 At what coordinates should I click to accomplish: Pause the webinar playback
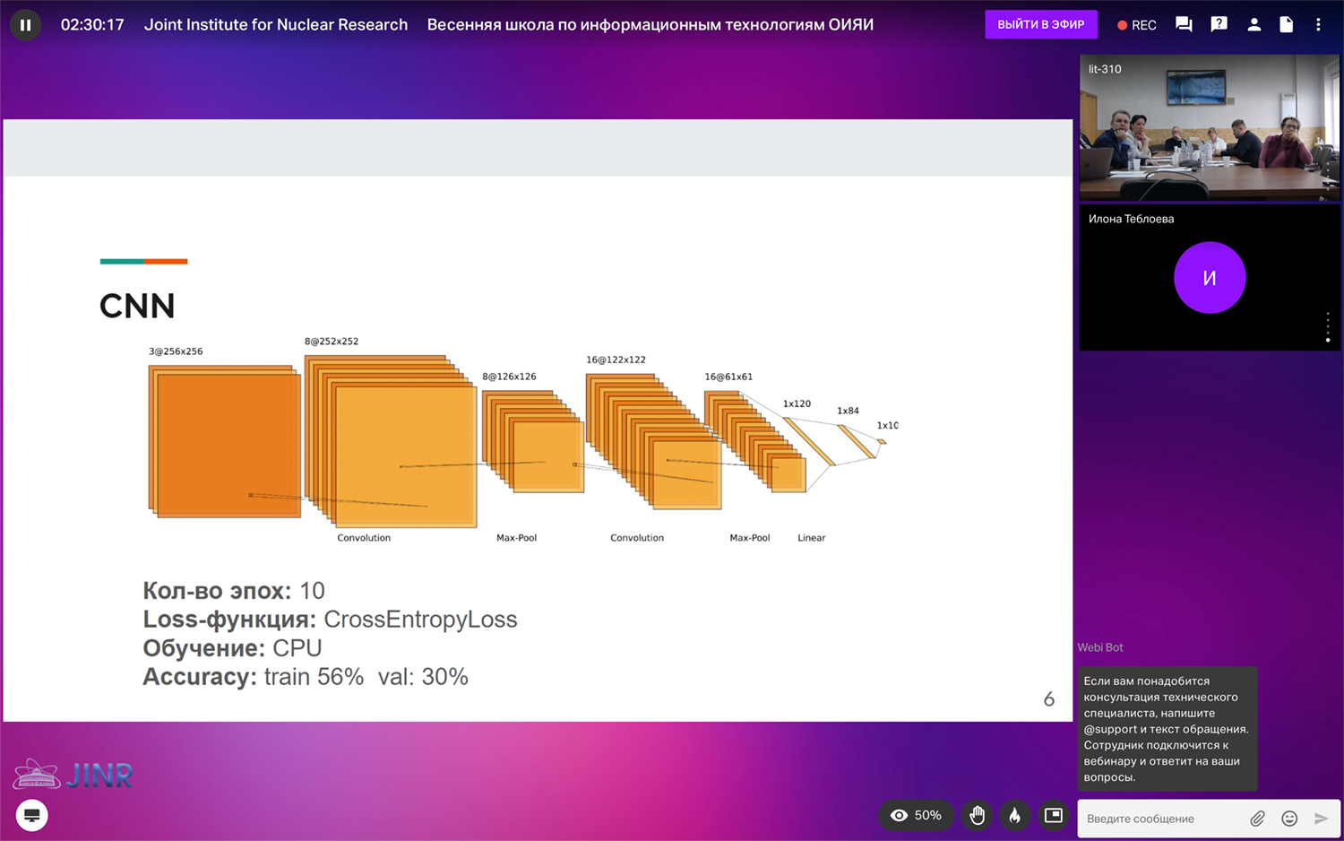pyautogui.click(x=25, y=25)
